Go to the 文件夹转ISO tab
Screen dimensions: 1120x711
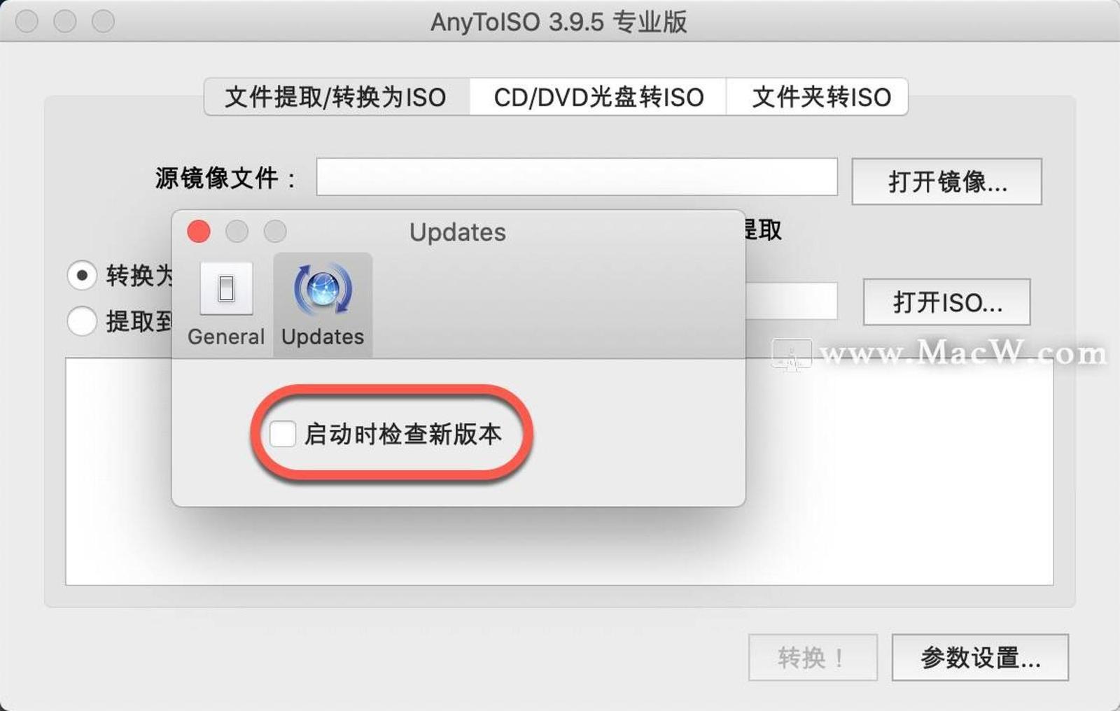tap(818, 97)
